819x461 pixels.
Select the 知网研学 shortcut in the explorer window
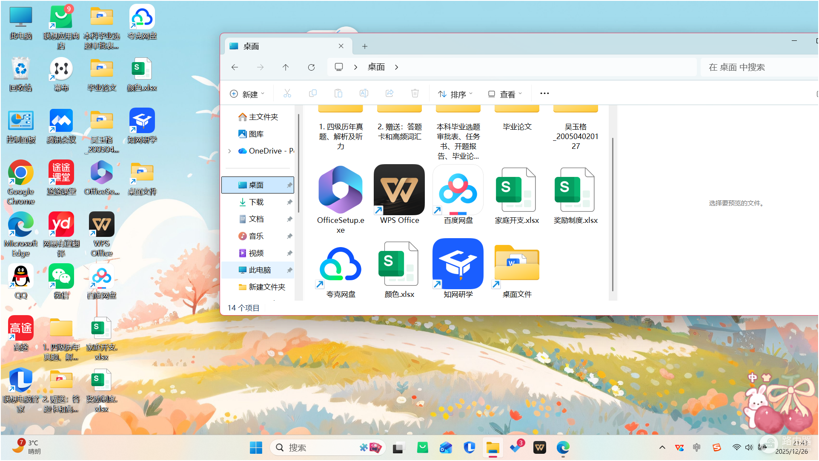tap(458, 268)
